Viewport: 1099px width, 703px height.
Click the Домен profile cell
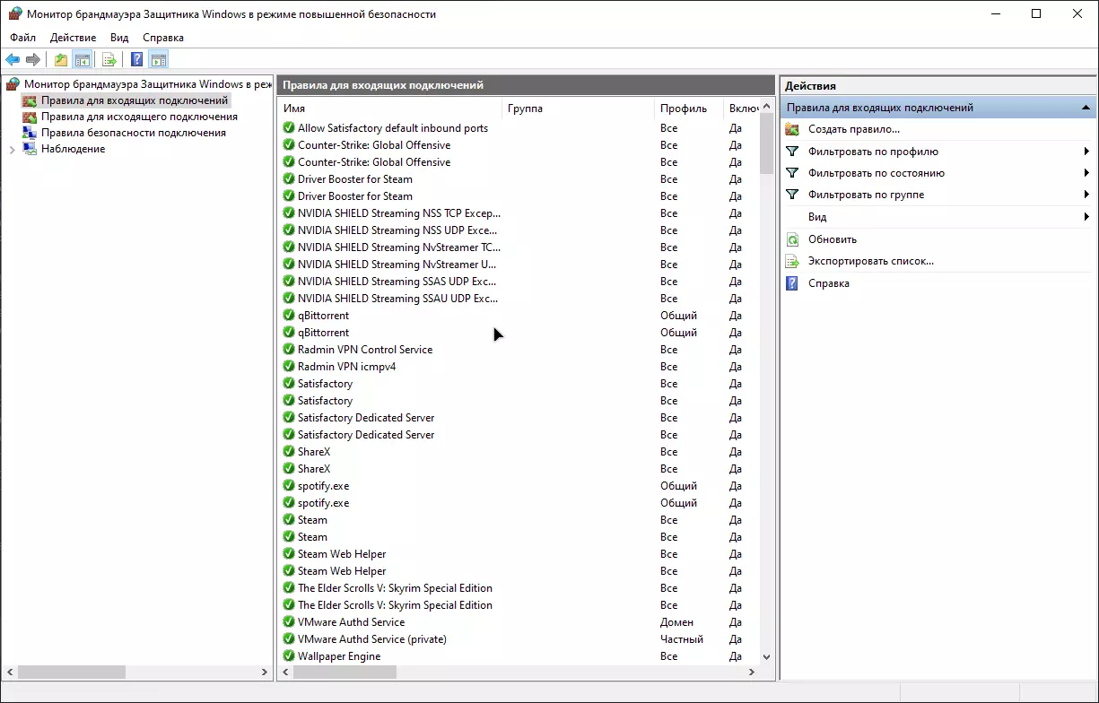click(676, 622)
